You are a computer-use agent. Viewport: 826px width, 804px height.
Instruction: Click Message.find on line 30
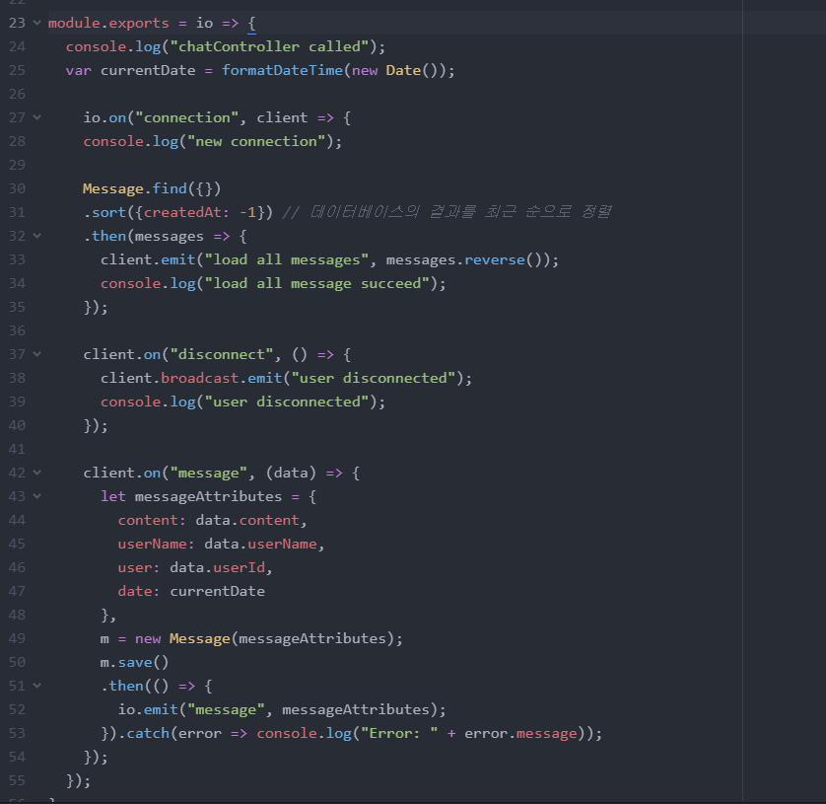[x=135, y=188]
